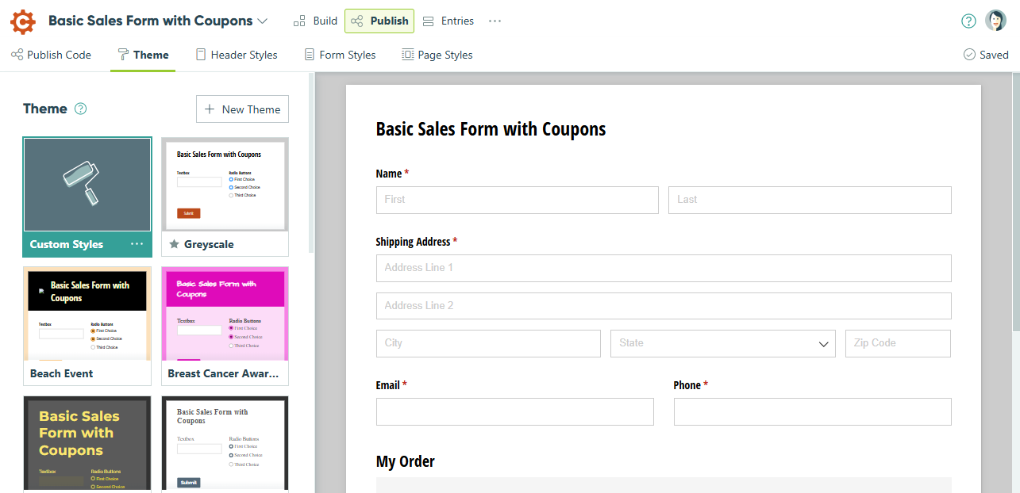This screenshot has height=493, width=1020.
Task: Pick the Breast Cancer Awareness theme
Action: [225, 326]
